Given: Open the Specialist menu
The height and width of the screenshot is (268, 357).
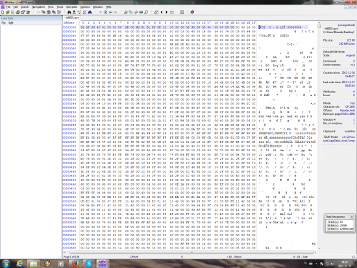Looking at the screenshot, I should click(x=71, y=7).
